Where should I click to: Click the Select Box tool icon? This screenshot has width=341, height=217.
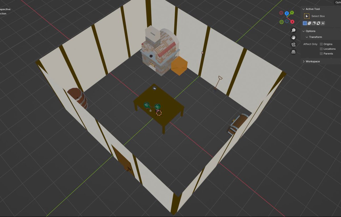[x=307, y=16]
